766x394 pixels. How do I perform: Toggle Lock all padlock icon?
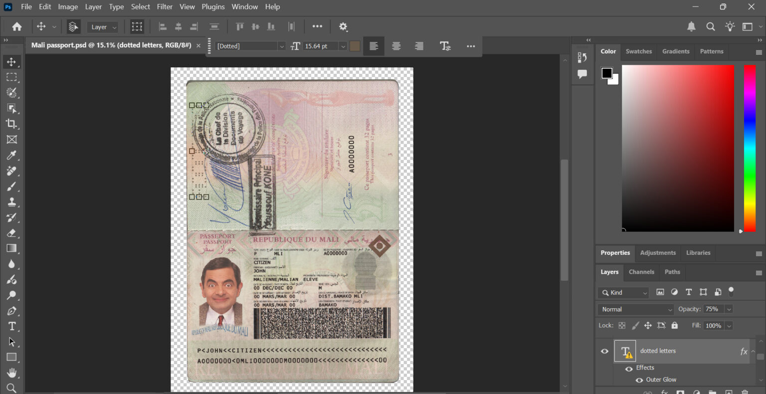click(x=675, y=326)
